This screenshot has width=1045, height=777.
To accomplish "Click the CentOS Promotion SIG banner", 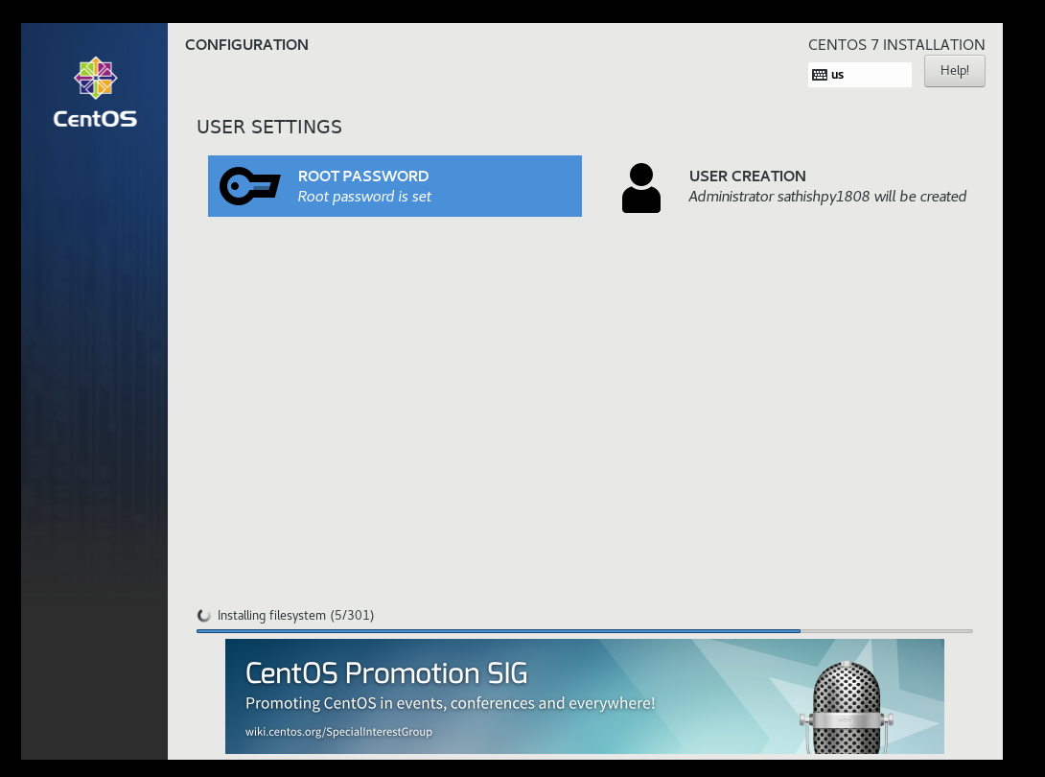I will click(x=585, y=696).
